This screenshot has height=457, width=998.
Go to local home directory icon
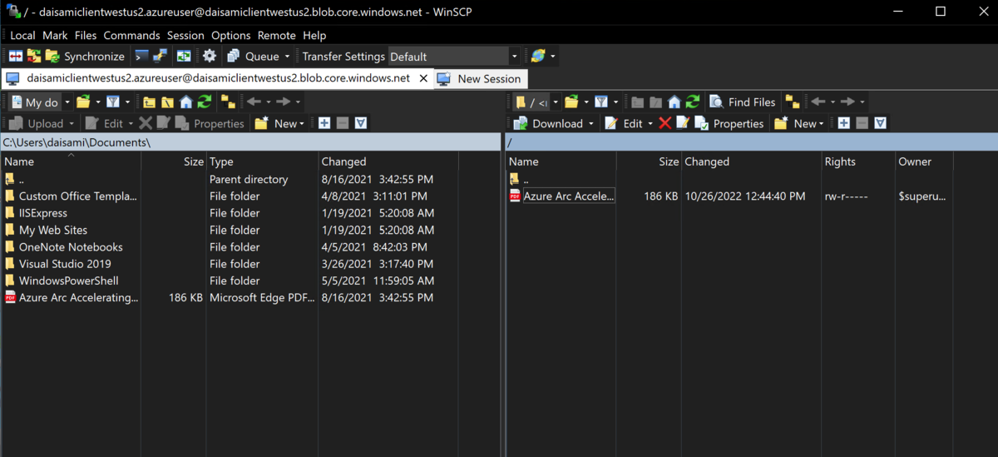(x=185, y=102)
